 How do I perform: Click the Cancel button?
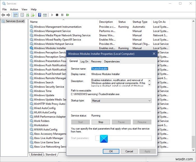[x=129, y=151]
